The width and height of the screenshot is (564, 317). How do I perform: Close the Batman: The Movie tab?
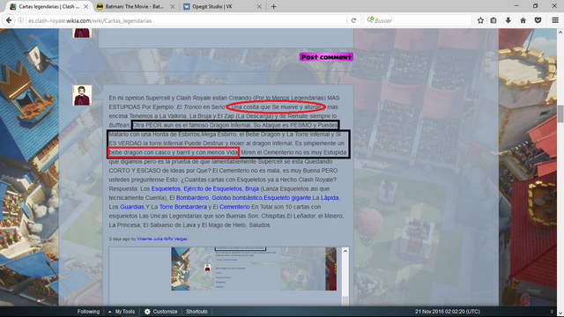173,6
